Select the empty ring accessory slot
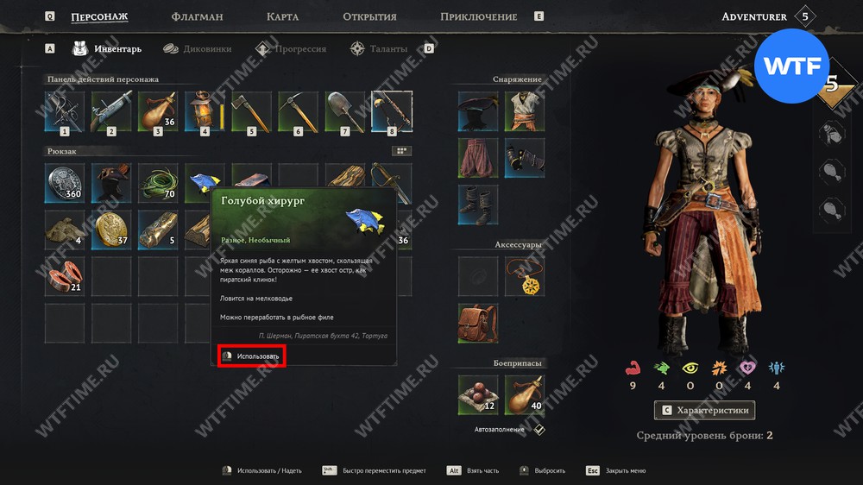 click(478, 276)
